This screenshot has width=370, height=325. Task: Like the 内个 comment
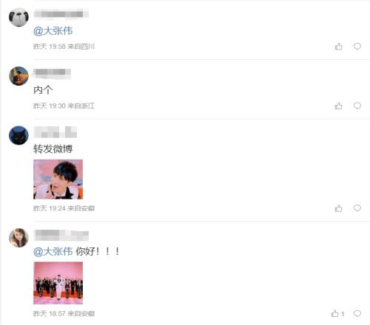tap(338, 106)
